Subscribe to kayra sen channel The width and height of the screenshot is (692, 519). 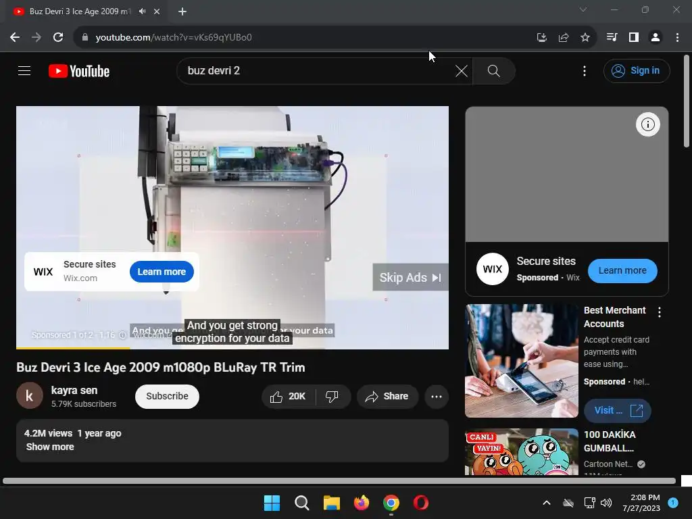point(167,396)
